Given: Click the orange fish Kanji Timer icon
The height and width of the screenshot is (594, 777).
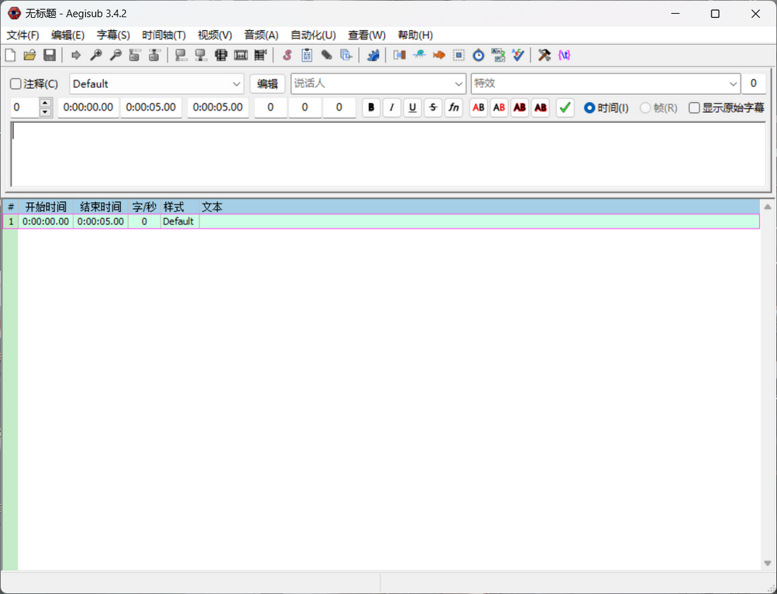Looking at the screenshot, I should point(439,55).
